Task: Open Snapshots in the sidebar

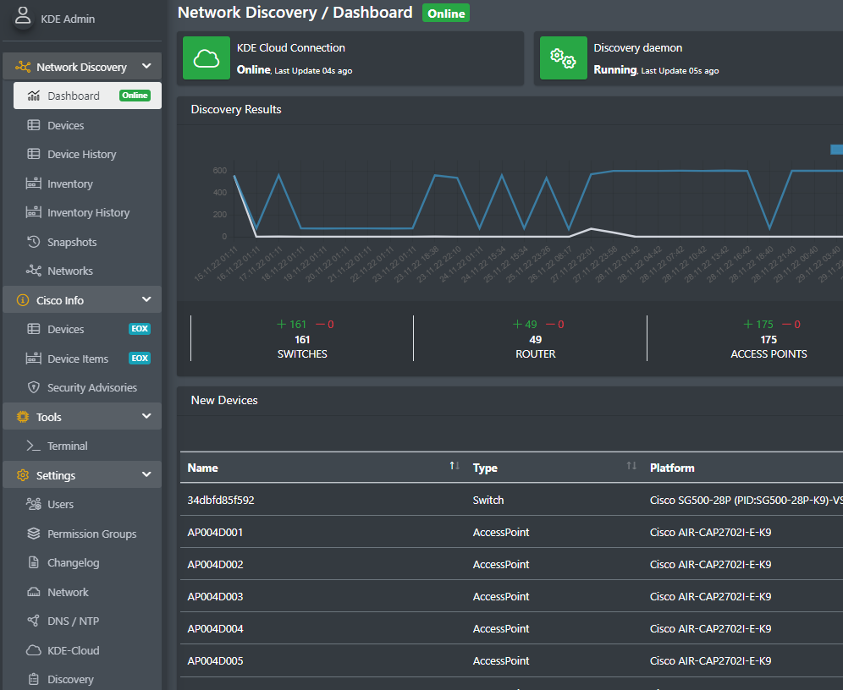Action: pos(87,242)
